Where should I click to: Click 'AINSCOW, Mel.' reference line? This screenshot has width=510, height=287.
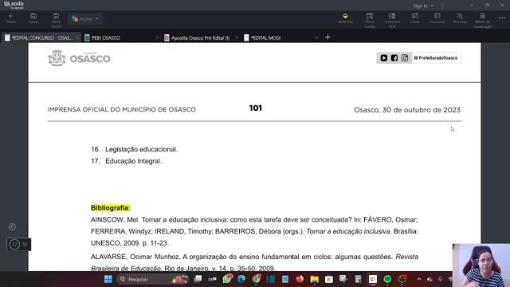[x=254, y=220]
